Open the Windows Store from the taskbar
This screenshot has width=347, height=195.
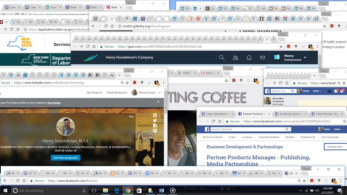[x=139, y=190]
